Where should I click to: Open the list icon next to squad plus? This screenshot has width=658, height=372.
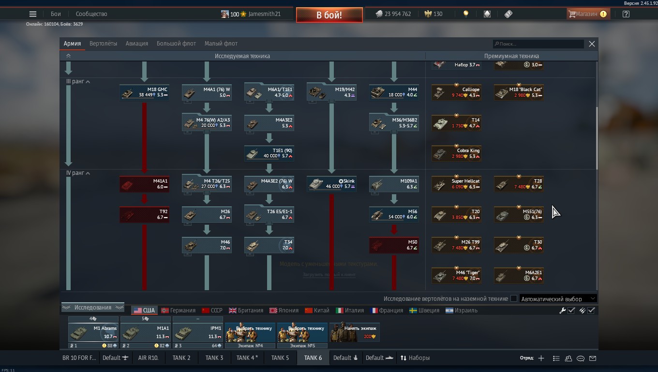point(556,358)
